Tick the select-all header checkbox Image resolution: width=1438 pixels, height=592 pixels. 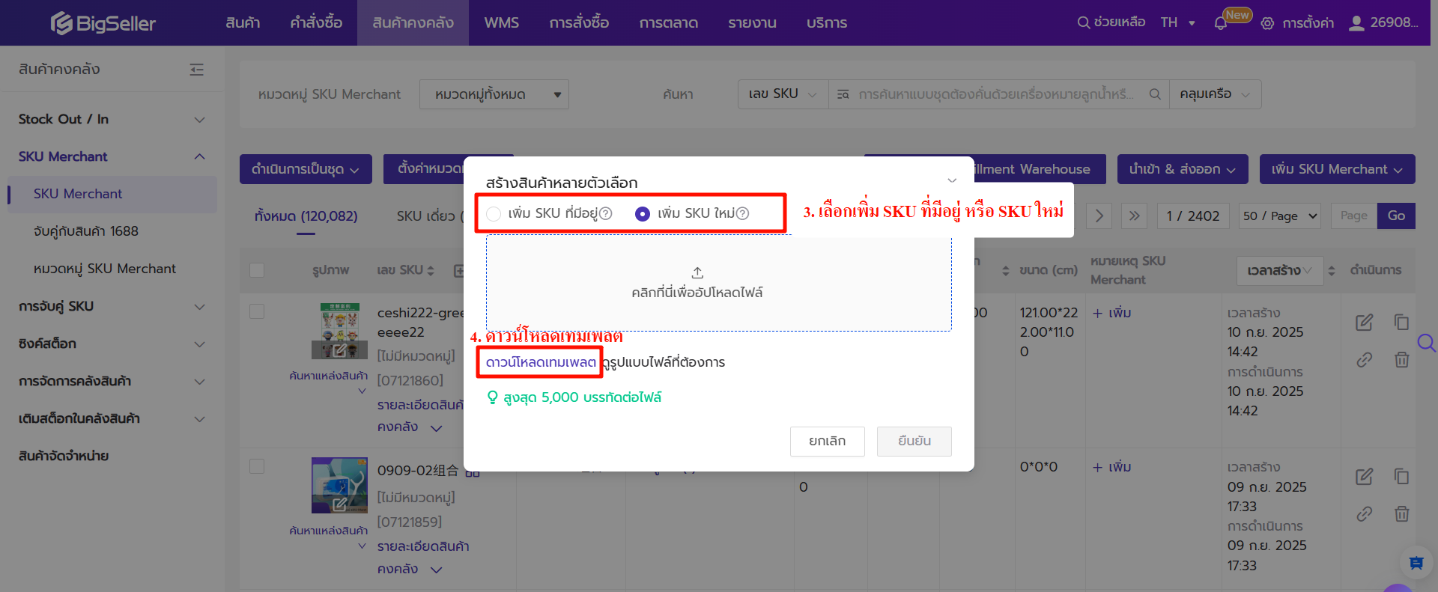pos(257,270)
